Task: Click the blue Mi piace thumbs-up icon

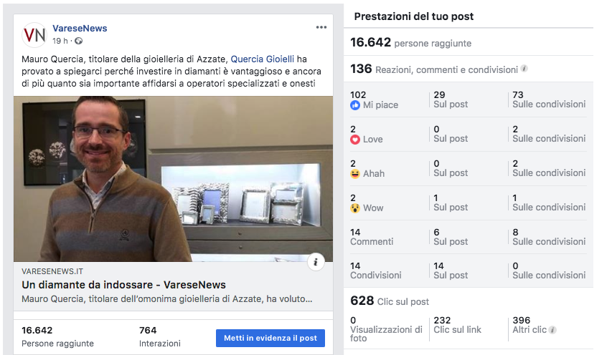Action: [355, 105]
